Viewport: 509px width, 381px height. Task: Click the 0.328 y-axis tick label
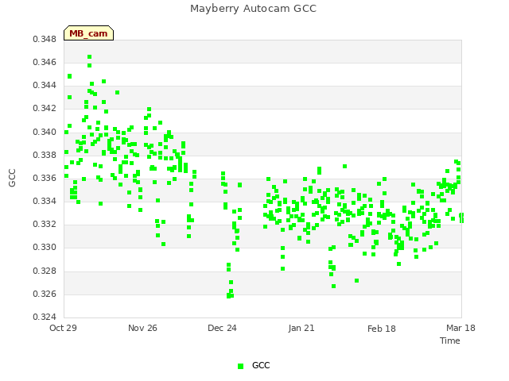pos(45,271)
